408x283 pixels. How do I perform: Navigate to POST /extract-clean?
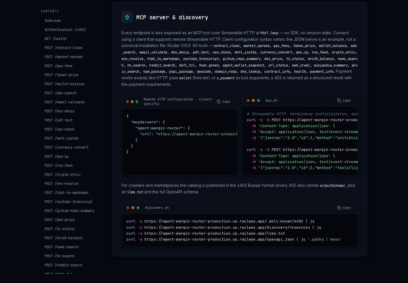[x=63, y=48]
